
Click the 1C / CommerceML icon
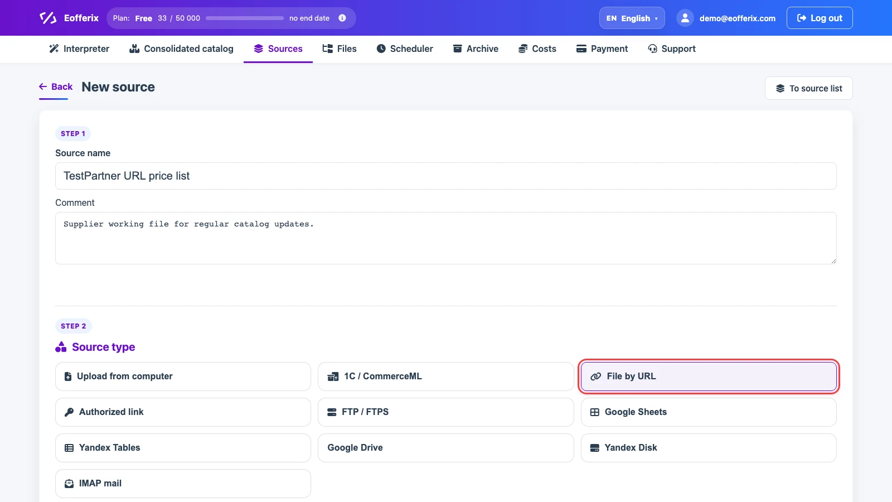[333, 376]
